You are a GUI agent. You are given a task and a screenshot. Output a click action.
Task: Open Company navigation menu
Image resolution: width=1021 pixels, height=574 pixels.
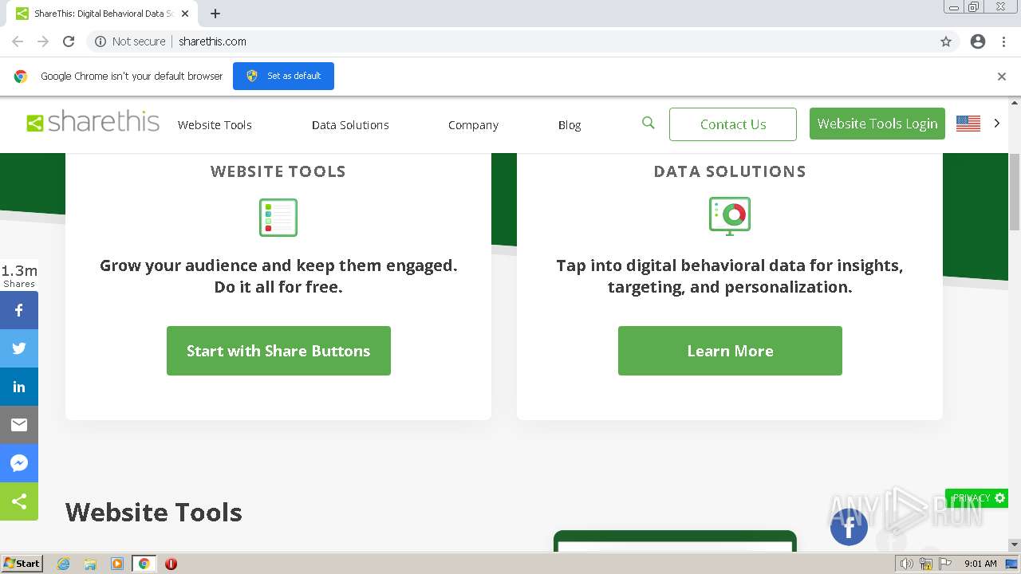473,125
